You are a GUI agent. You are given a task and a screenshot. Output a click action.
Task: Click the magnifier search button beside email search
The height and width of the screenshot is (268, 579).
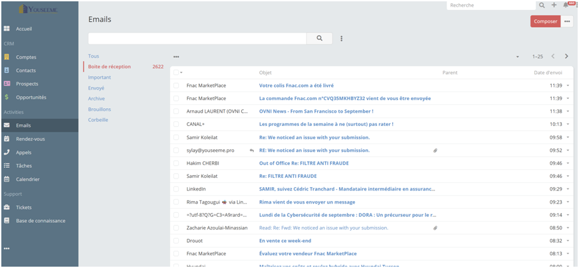pyautogui.click(x=319, y=38)
